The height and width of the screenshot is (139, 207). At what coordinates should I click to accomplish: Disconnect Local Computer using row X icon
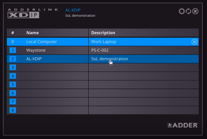194,42
